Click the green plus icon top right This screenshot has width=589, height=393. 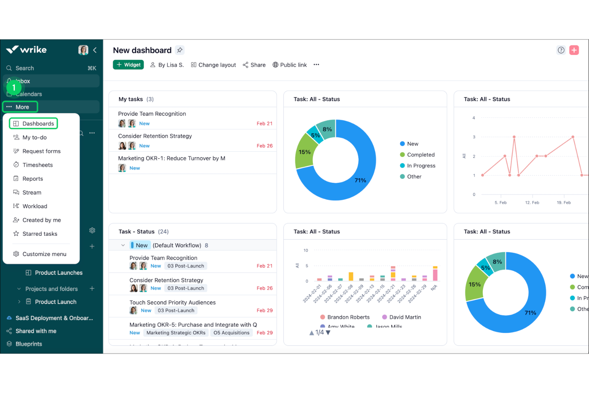pyautogui.click(x=574, y=50)
